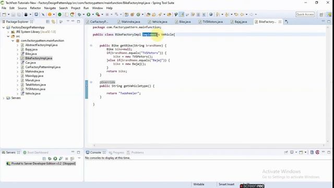Click the editor vertical scrollbar
The height and width of the screenshot is (188, 334).
coord(328,85)
